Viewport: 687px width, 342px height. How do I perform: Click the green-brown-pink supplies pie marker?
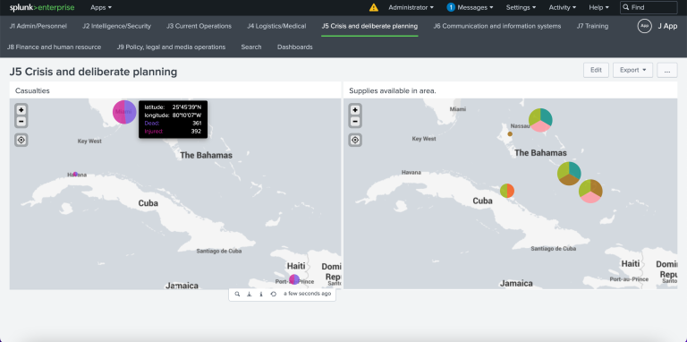pos(590,192)
